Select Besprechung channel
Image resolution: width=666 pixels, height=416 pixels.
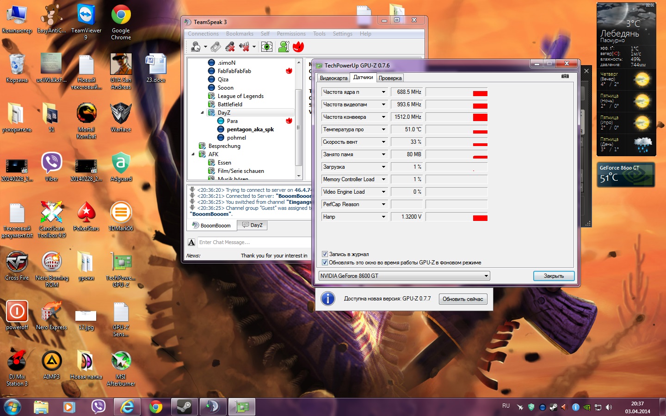coord(224,146)
